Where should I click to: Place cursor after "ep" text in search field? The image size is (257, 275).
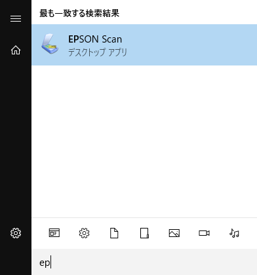[x=51, y=263]
